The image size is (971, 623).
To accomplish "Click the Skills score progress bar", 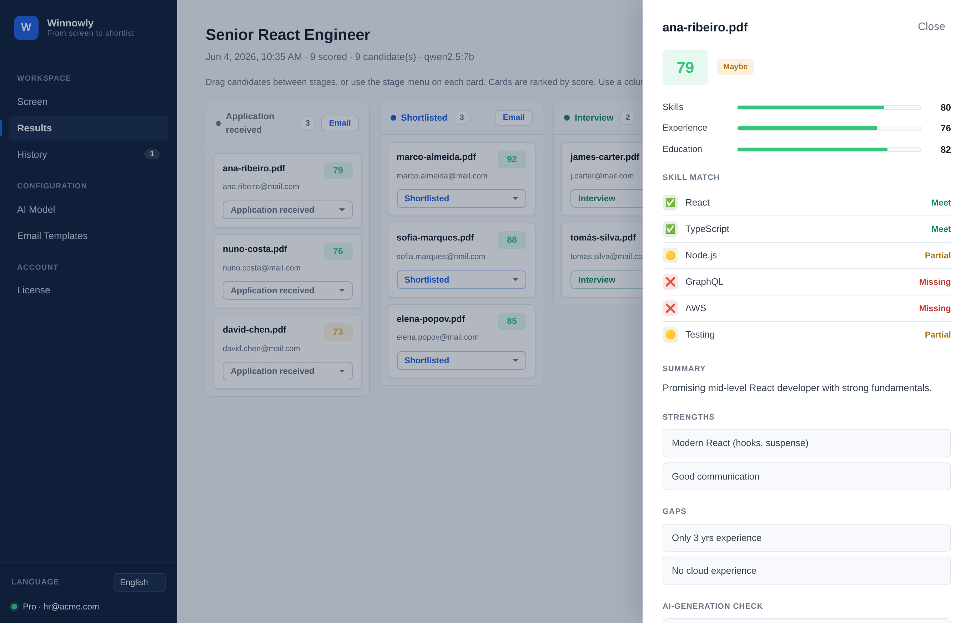I will pos(829,108).
